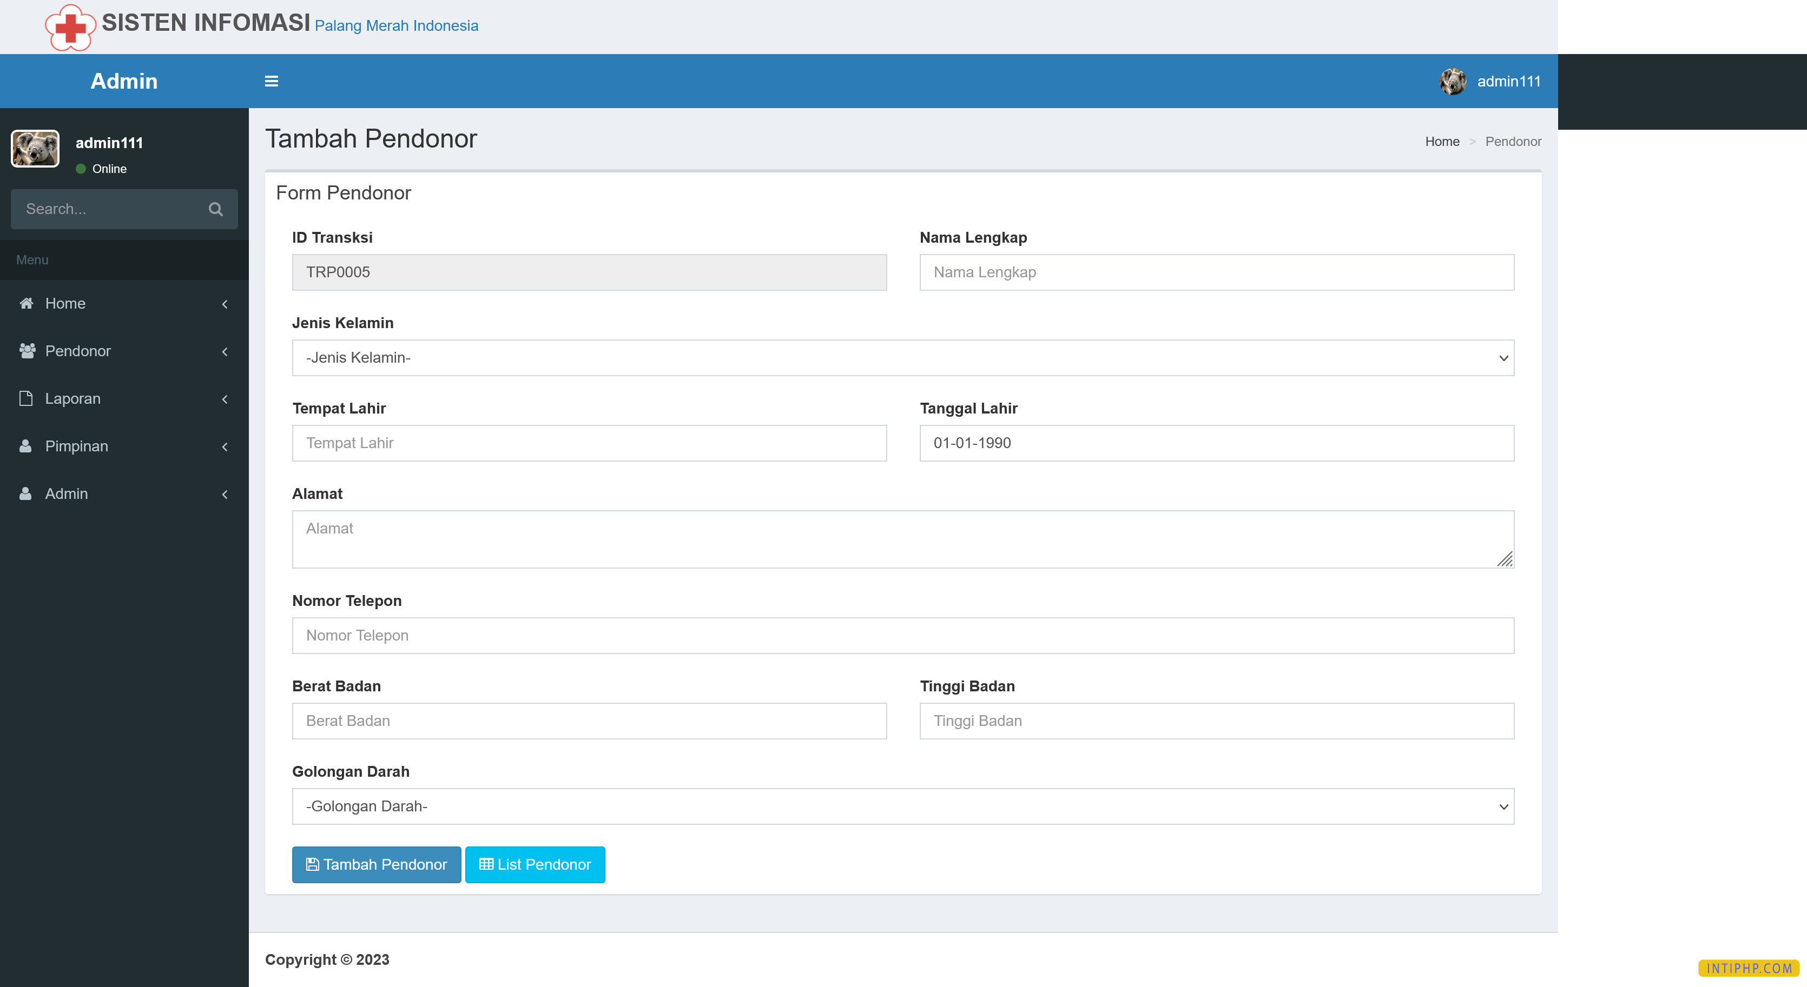Collapse the Laporan menu chevron
This screenshot has width=1807, height=987.
[x=225, y=399]
